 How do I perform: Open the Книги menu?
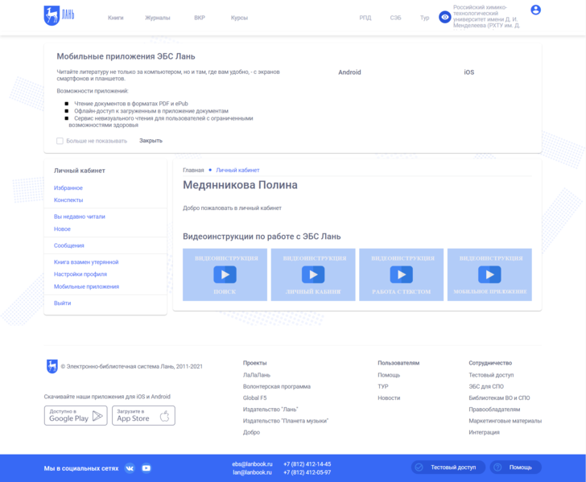point(115,18)
